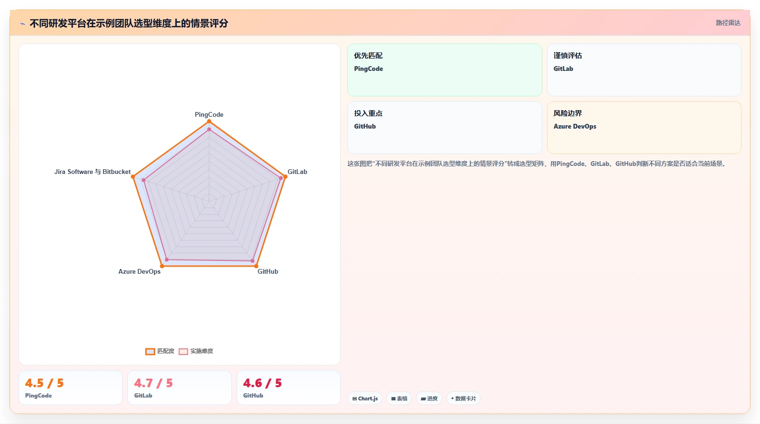
Task: Open the 投入重点 GitHub card
Action: click(444, 128)
